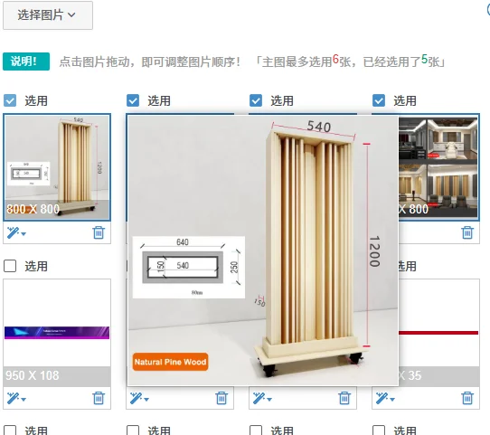The image size is (490, 435).
Task: Click the 点击图片拖动 instruction text
Action: (149, 61)
